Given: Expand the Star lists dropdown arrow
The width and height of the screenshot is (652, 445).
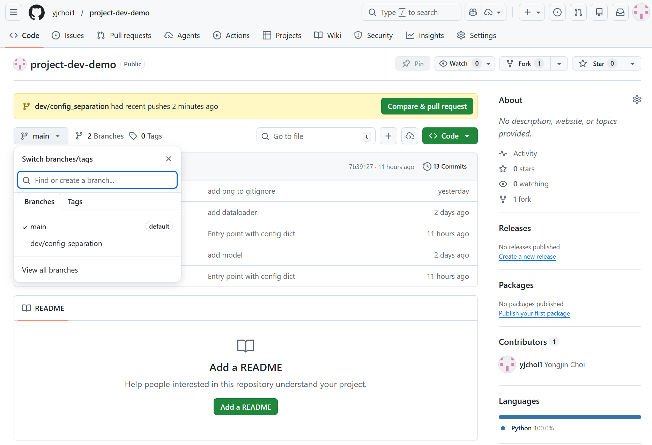Looking at the screenshot, I should pos(632,64).
